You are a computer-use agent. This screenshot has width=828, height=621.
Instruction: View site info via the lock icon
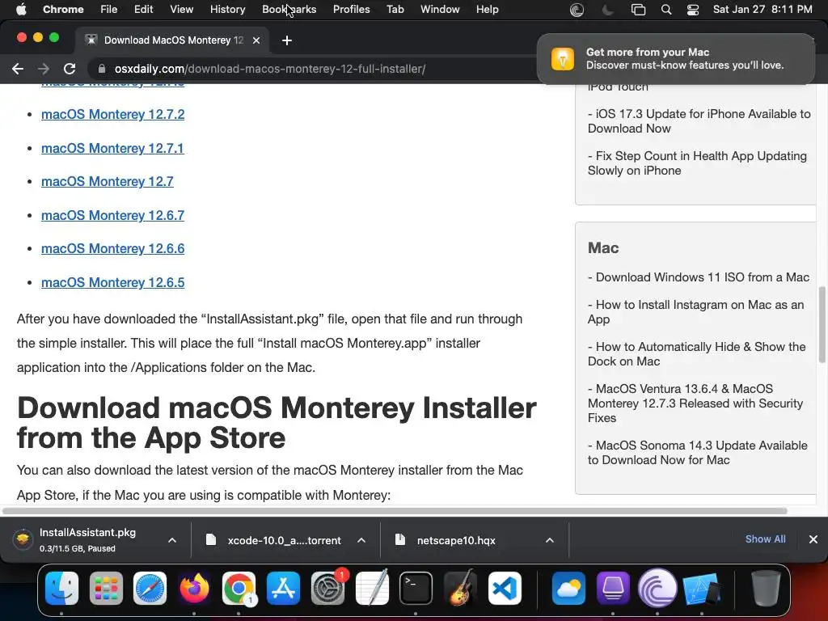pos(102,69)
